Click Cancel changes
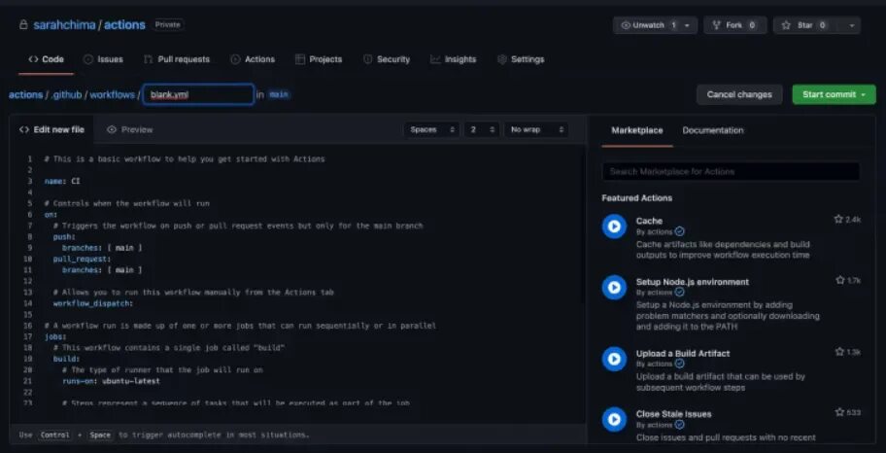 coord(739,94)
